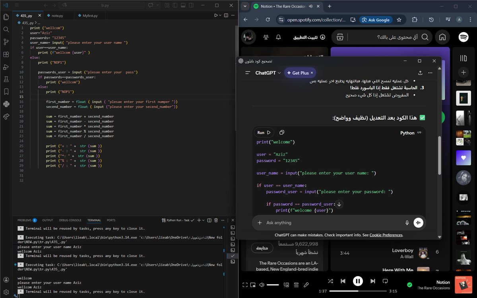The width and height of the screenshot is (477, 298).
Task: Open the Manage gear in VS Code
Action: coord(6,292)
